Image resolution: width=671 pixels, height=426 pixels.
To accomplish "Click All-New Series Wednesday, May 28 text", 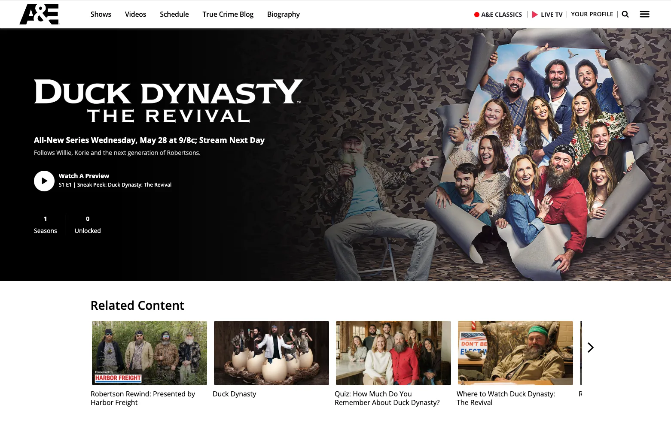I will (149, 140).
